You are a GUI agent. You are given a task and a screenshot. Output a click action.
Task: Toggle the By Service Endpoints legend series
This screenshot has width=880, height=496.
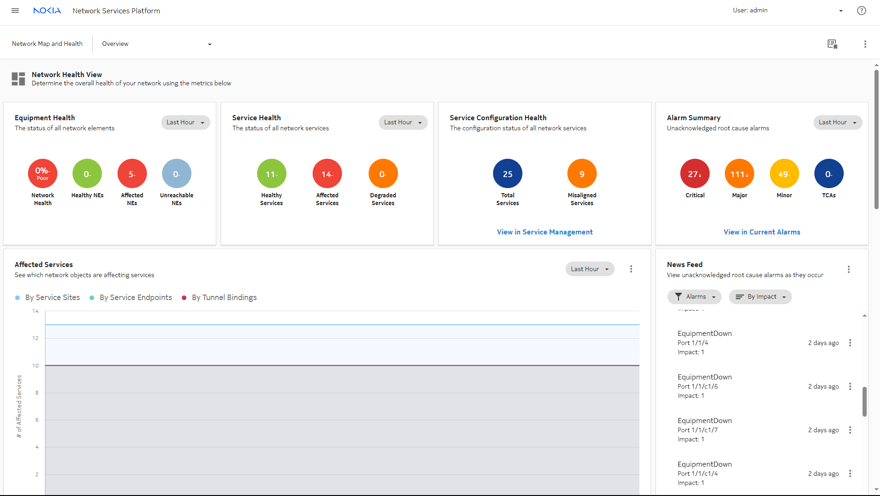click(131, 298)
